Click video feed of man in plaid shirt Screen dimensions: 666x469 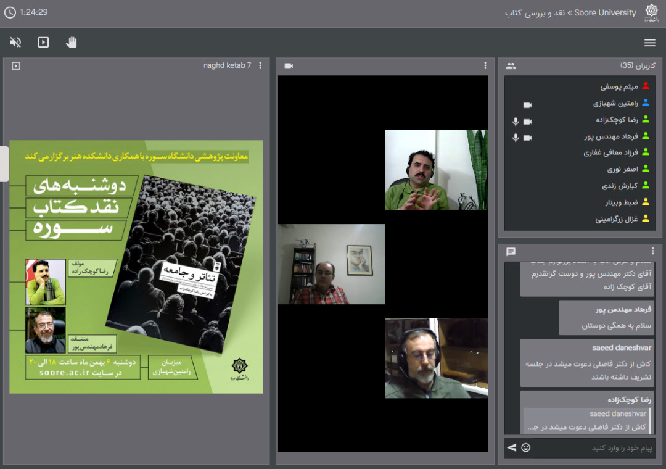pos(331,264)
